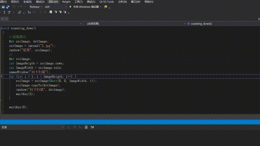Open the output source dropdown
The image size is (260, 146).
tap(32, 127)
